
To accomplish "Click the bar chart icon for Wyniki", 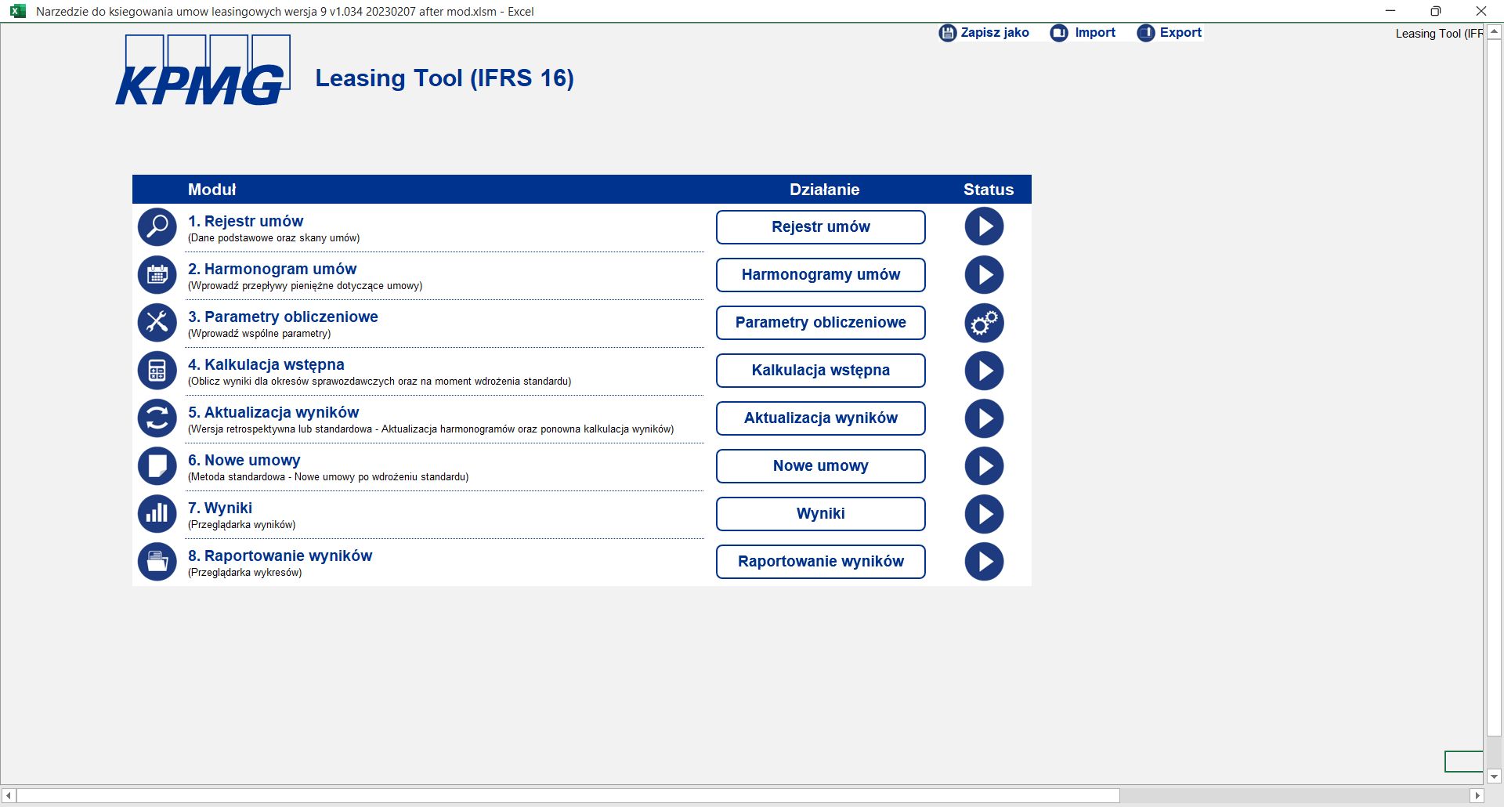I will pos(157,514).
